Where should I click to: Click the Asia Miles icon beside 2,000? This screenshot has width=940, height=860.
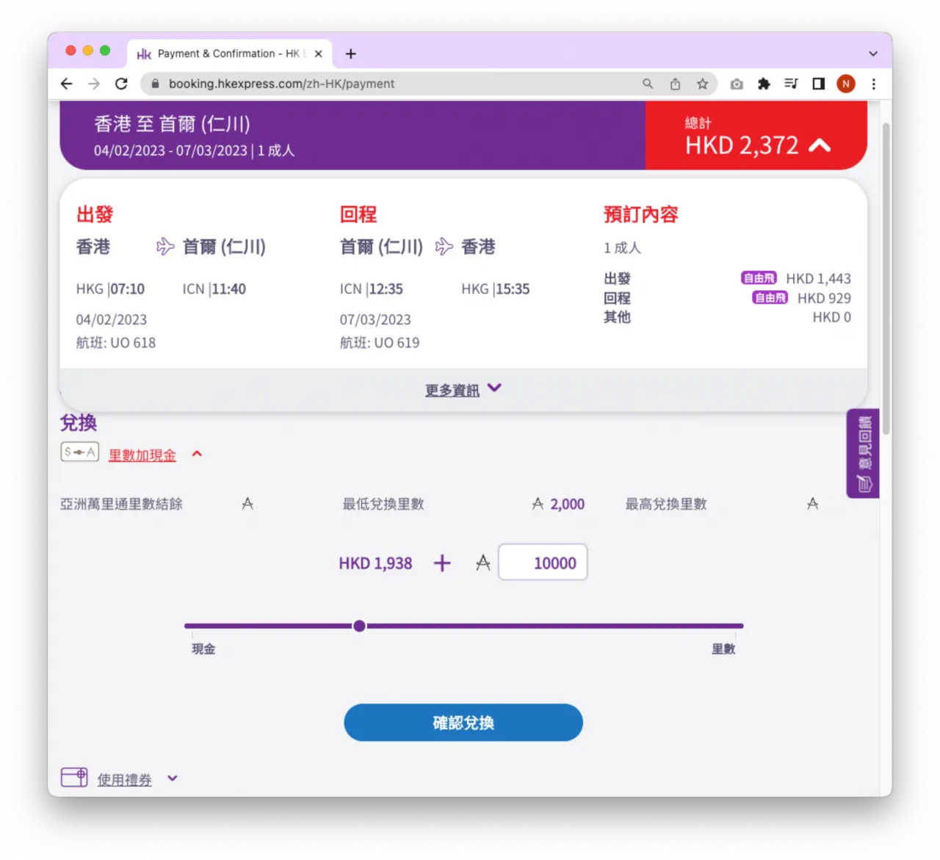click(x=538, y=504)
